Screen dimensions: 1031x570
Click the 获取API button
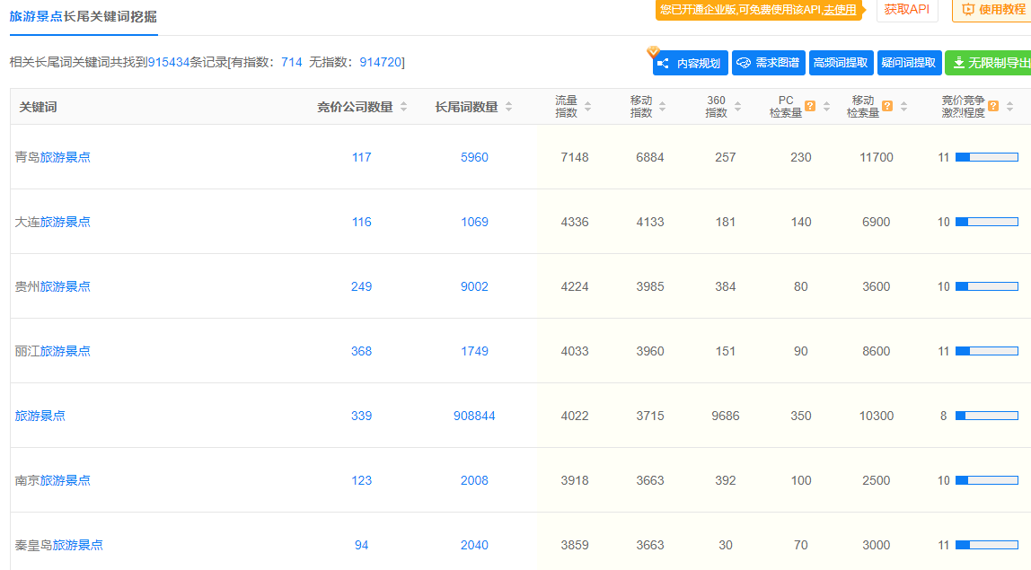[x=907, y=9]
